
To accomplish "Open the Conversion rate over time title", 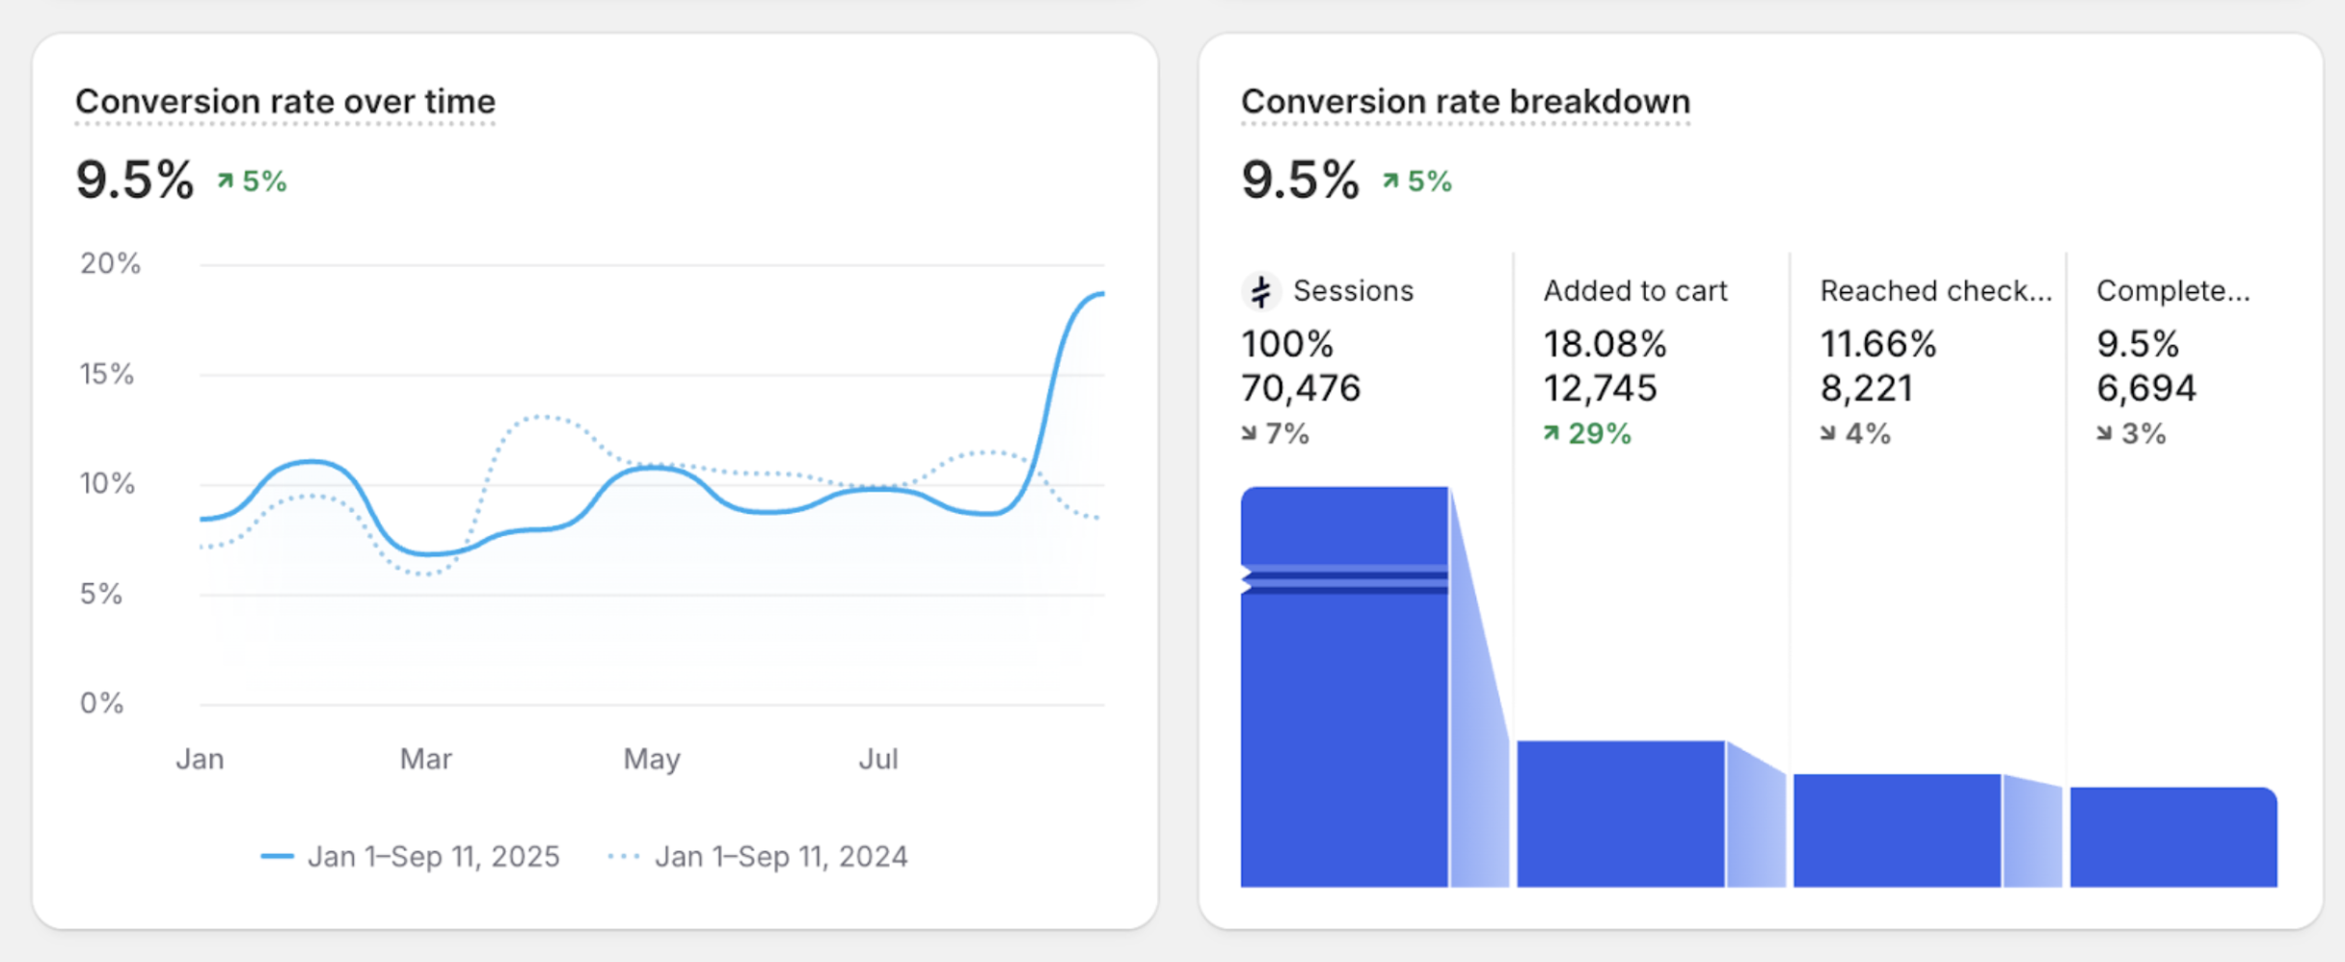I will coord(285,102).
